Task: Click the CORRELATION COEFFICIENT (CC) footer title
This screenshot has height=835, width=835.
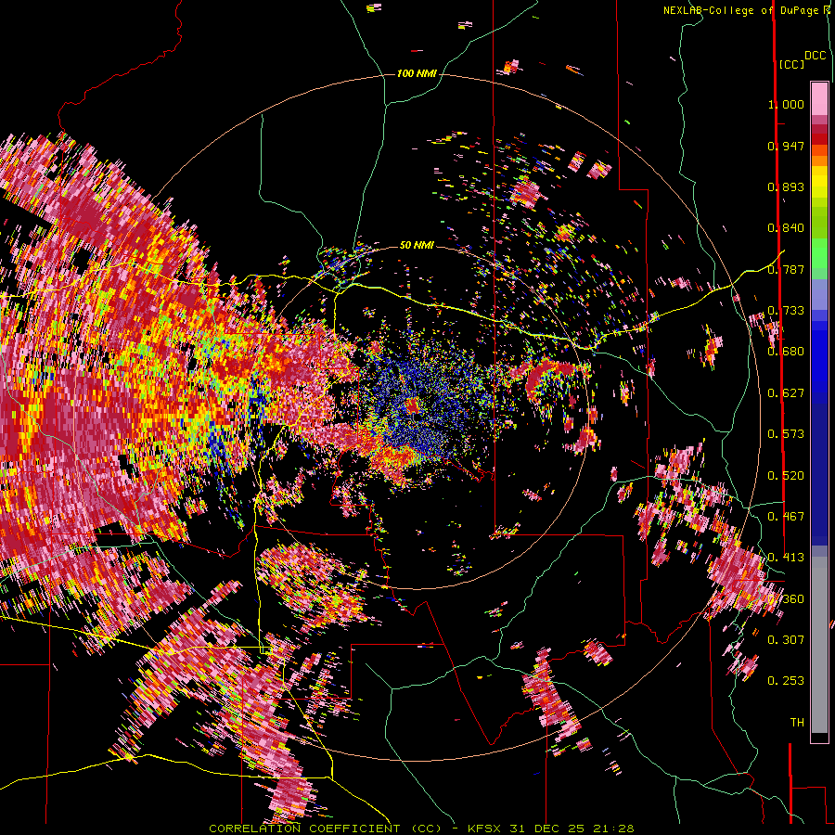Action: [x=326, y=829]
